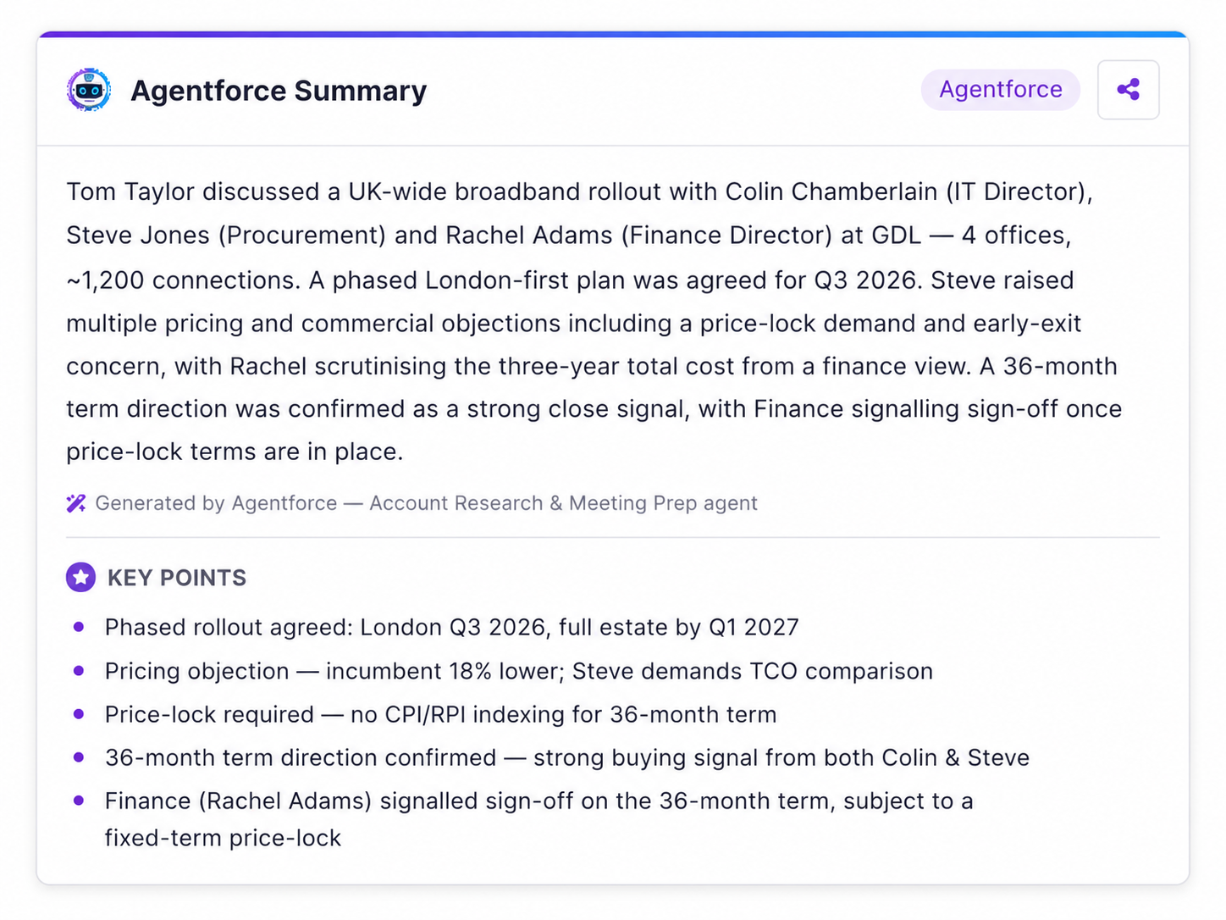Click the Agentforce robot avatar icon

coord(89,90)
